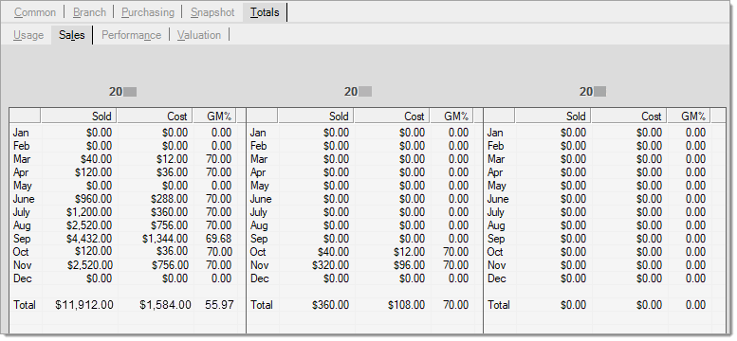
Task: Select the $12.00 Mar cost in first table
Action: pyautogui.click(x=172, y=159)
